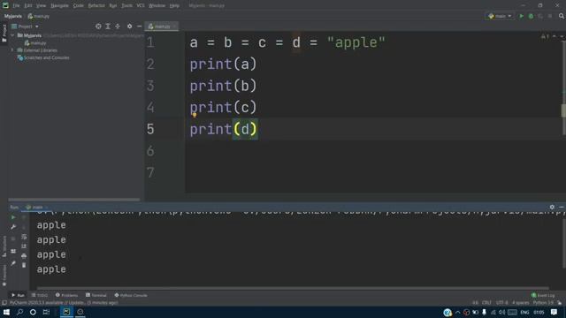Screen dimensions: 566x318
Task: Click the Run tool window button at bottom
Action: coord(18,295)
